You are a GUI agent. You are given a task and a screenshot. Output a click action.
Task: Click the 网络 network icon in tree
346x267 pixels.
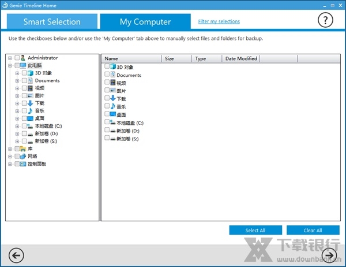tap(24, 156)
